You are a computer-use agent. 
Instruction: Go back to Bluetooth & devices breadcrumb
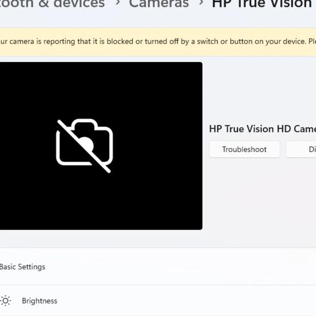pos(52,3)
